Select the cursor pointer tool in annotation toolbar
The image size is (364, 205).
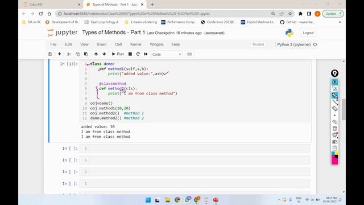334,89
